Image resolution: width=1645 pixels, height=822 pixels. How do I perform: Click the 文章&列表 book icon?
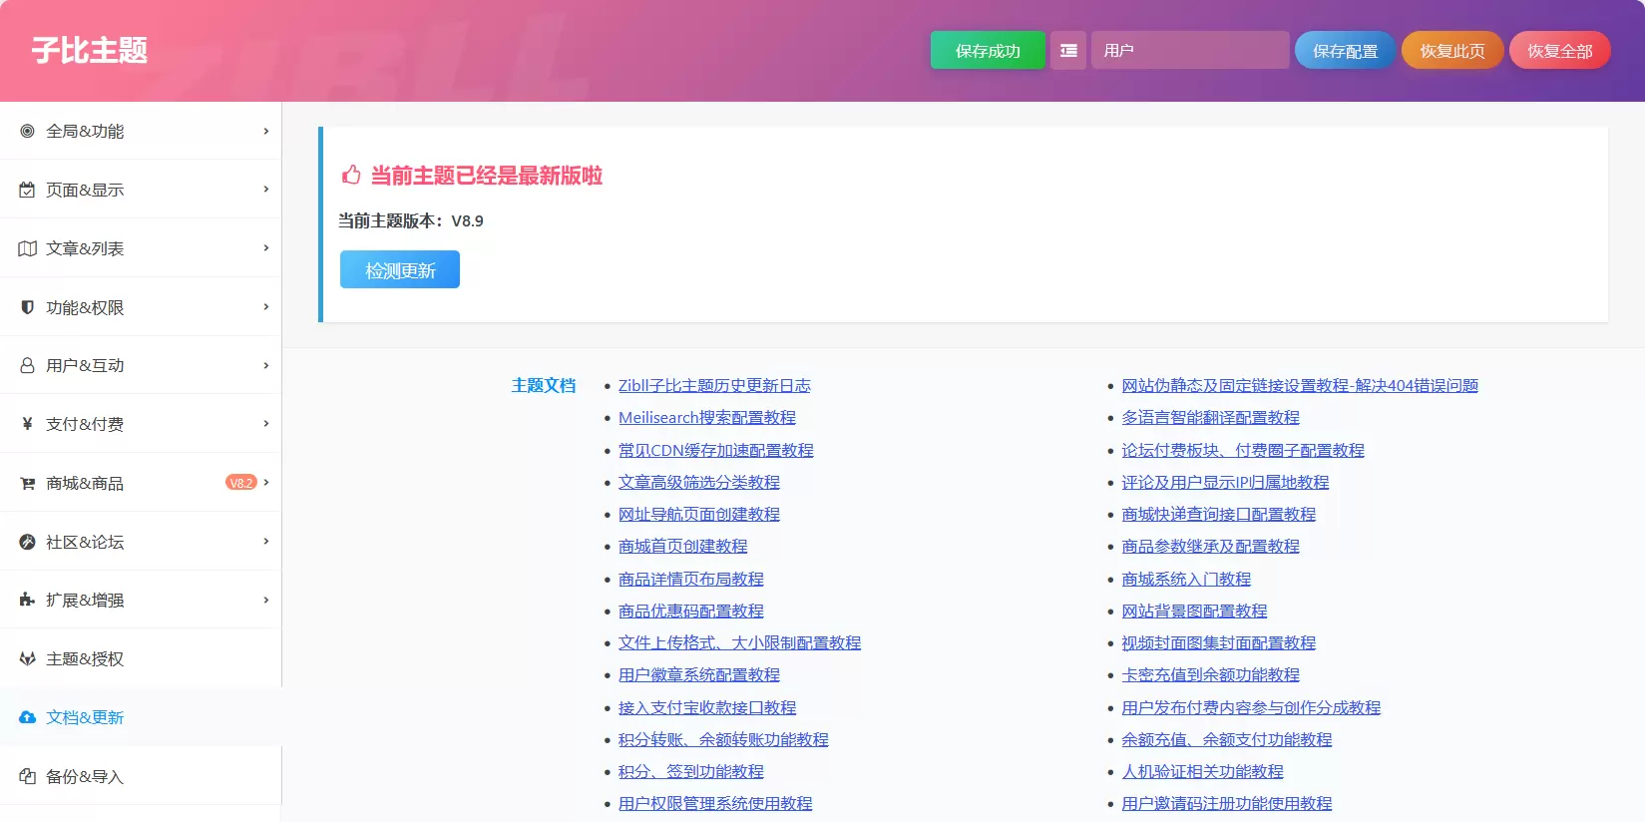pyautogui.click(x=27, y=248)
